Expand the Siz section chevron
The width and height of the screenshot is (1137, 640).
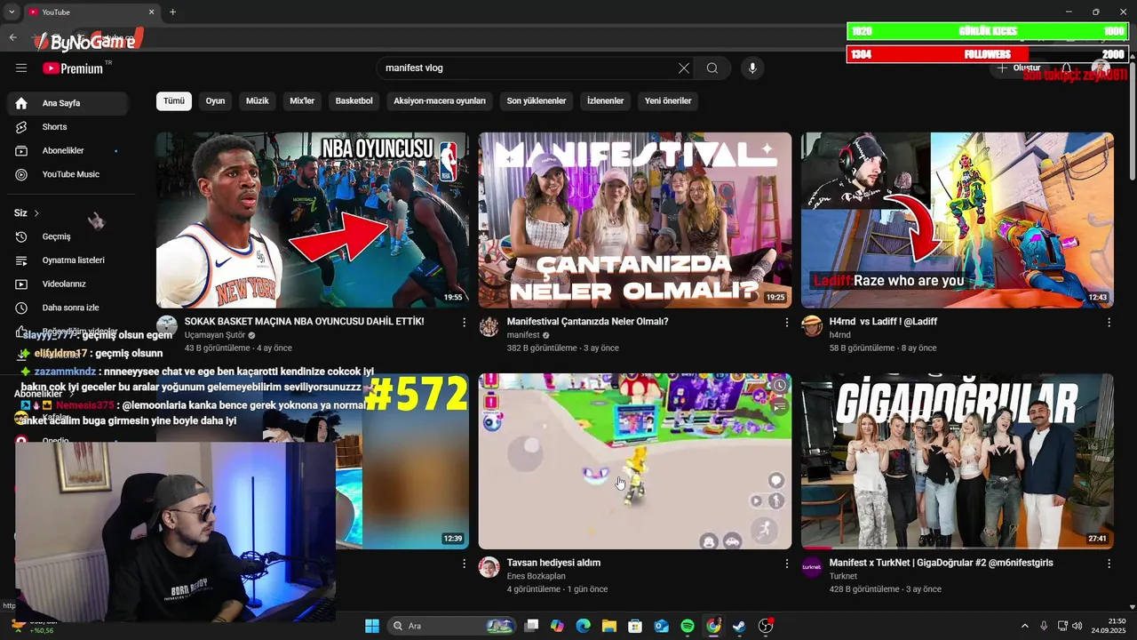point(36,213)
